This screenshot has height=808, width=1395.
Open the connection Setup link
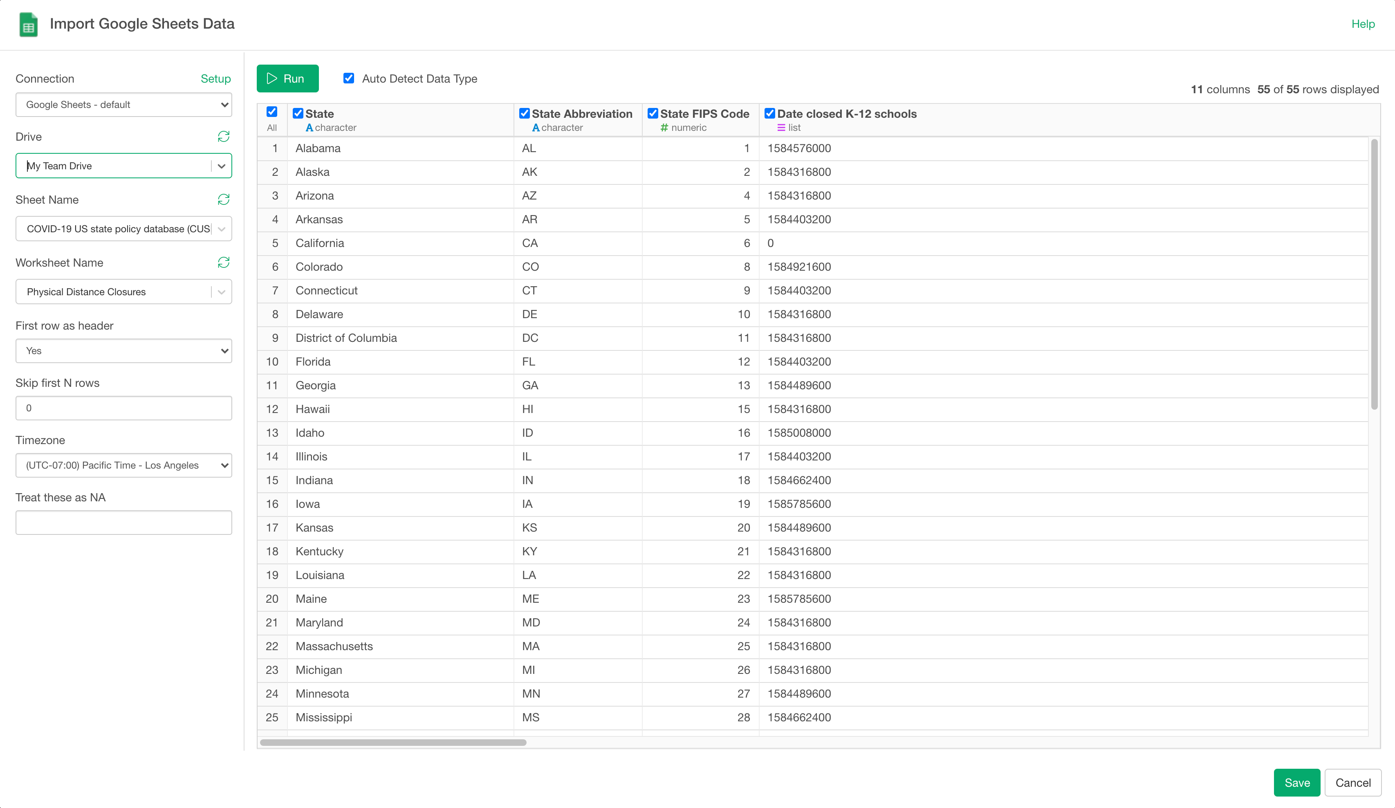[x=215, y=79]
